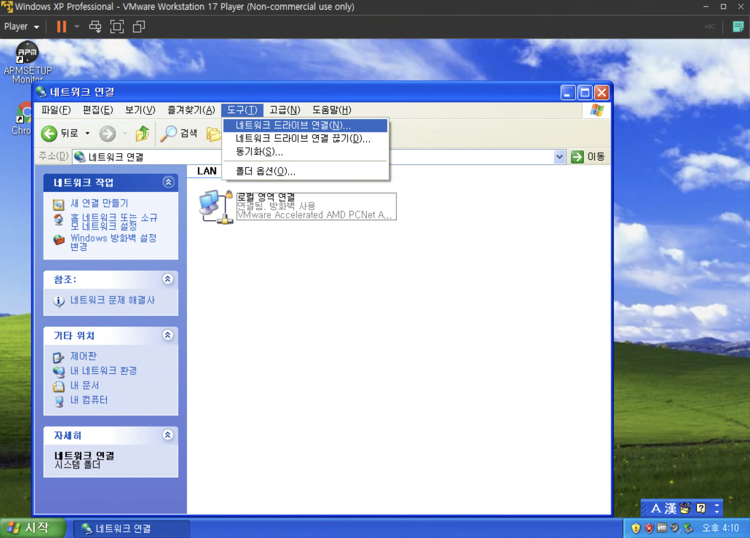Click 새 연결 만들기 link

pos(99,203)
